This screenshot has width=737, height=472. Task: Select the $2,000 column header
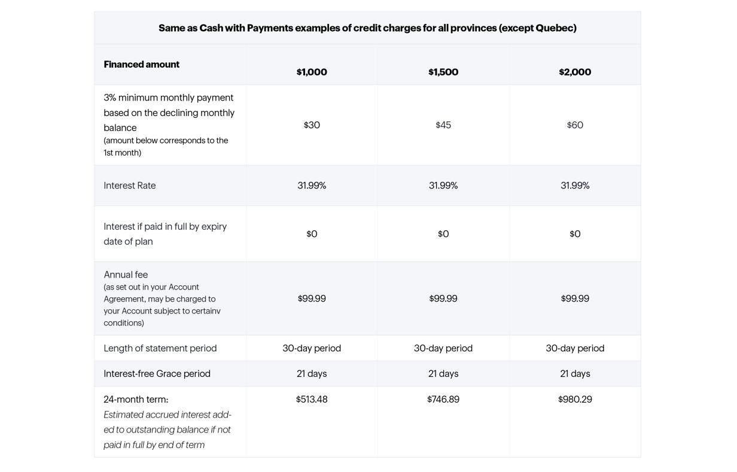tap(575, 72)
